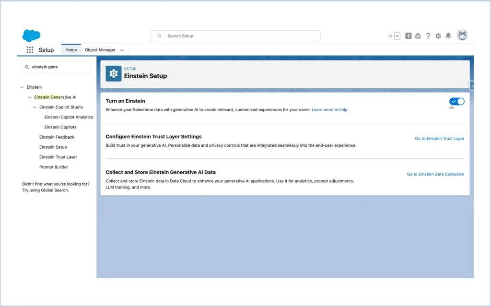This screenshot has width=491, height=307.
Task: Click Collect and Store Einstein Generative AI Data heading
Action: click(160, 172)
